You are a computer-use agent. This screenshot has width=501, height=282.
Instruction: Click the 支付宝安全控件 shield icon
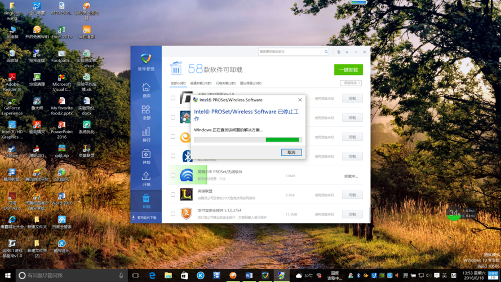point(187,214)
